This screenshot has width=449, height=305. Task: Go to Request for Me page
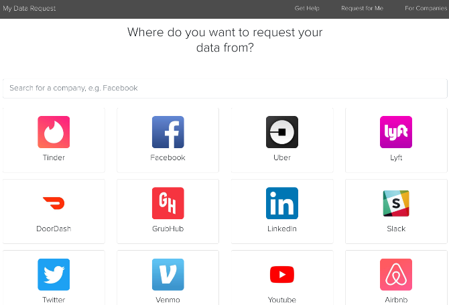click(363, 8)
